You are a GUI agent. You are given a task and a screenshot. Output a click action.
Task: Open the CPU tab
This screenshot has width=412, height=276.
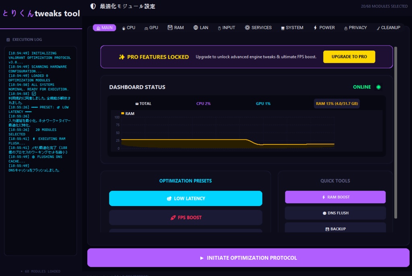[128, 28]
